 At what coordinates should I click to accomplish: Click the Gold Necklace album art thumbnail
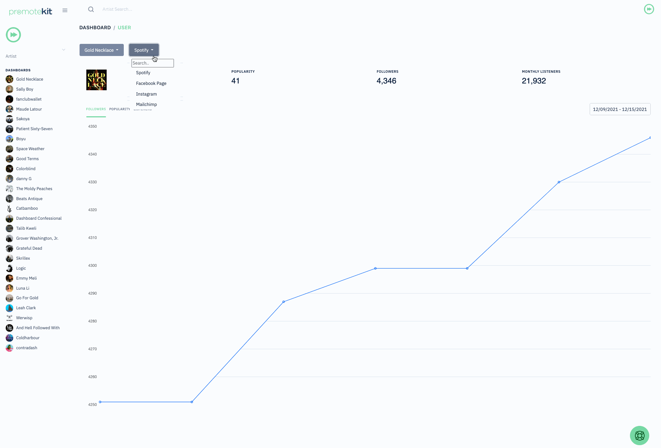click(97, 80)
